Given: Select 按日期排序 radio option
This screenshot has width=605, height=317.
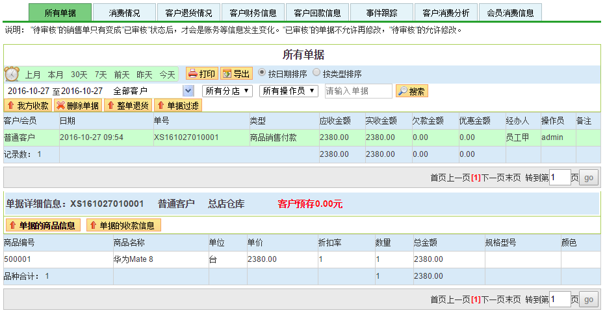Looking at the screenshot, I should (x=262, y=73).
